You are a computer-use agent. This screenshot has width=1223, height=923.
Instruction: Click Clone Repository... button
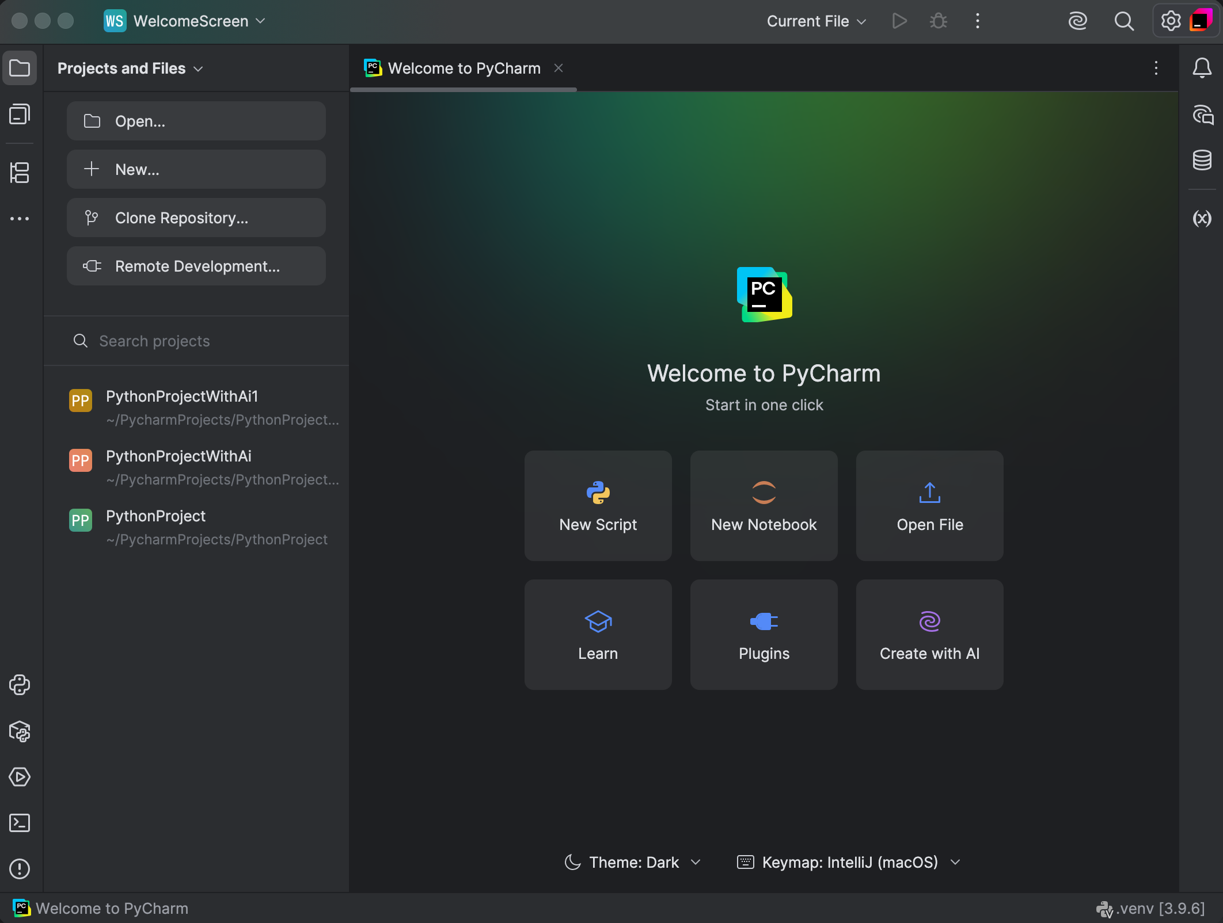point(196,218)
